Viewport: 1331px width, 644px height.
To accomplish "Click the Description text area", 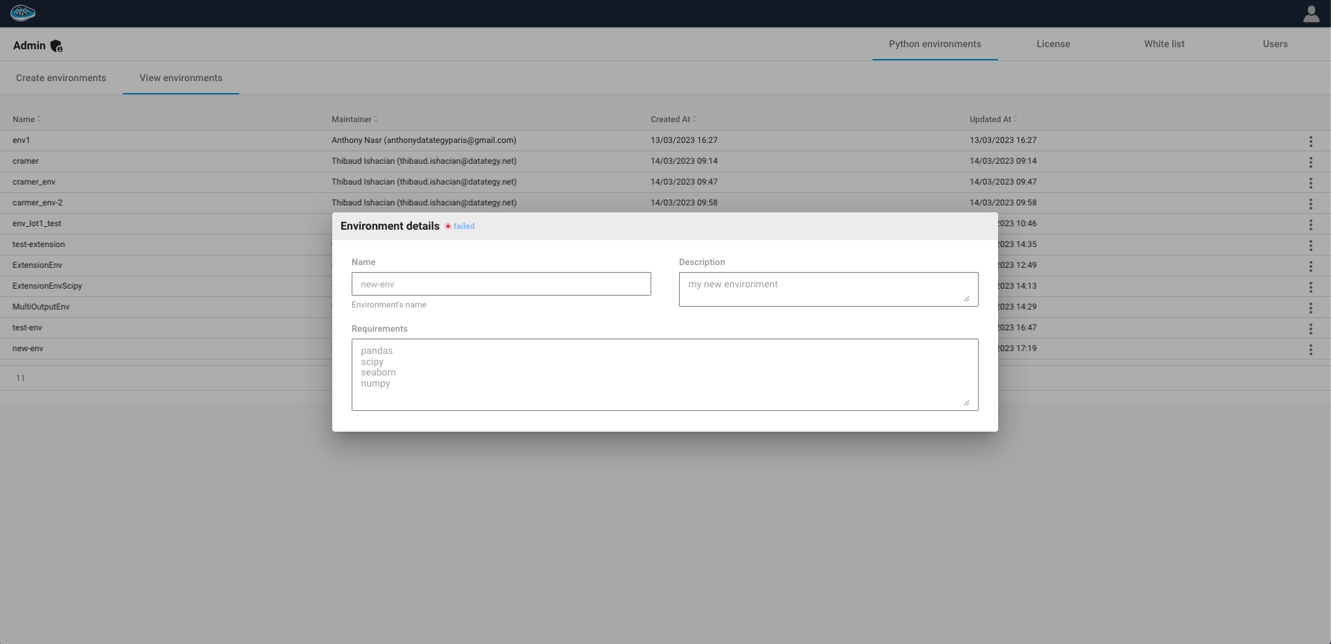I will click(827, 289).
